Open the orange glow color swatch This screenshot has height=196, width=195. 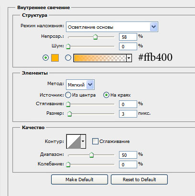55,58
